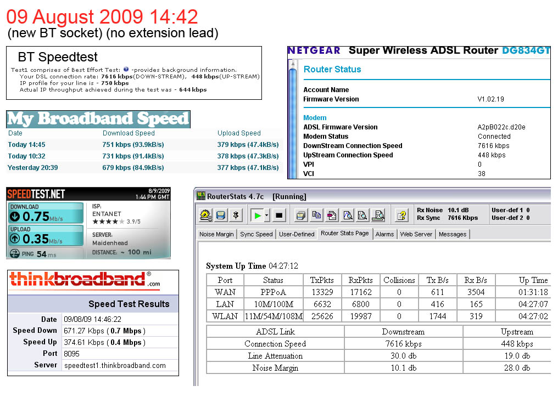Click the SPEEDTEST.NET logo
This screenshot has height=397, width=558.
36,194
